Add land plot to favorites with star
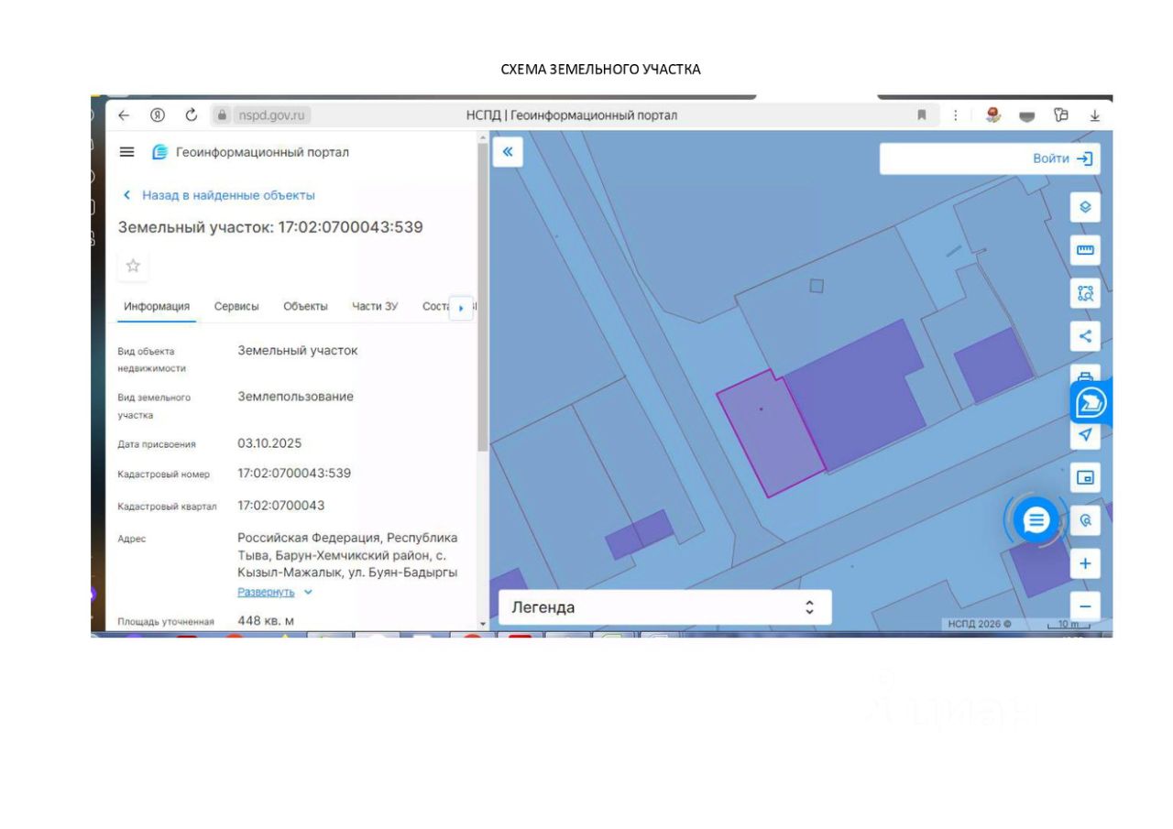This screenshot has height=829, width=1173. [x=133, y=266]
